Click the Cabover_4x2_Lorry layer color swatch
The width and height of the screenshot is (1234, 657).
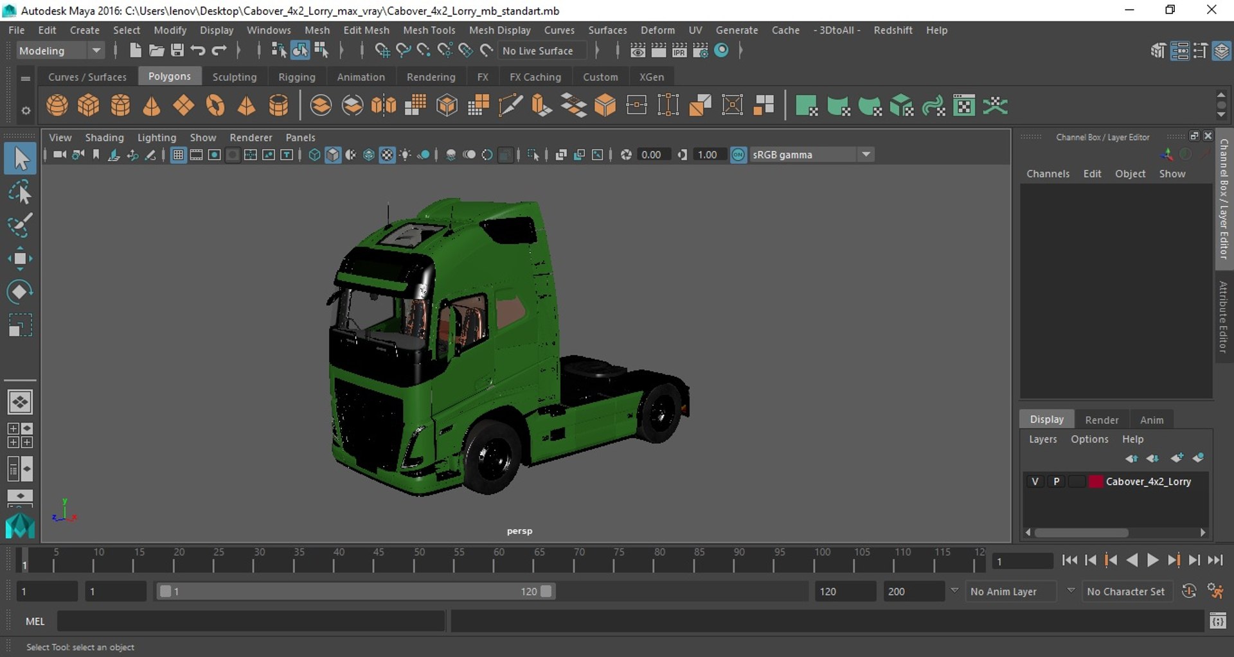click(x=1096, y=482)
